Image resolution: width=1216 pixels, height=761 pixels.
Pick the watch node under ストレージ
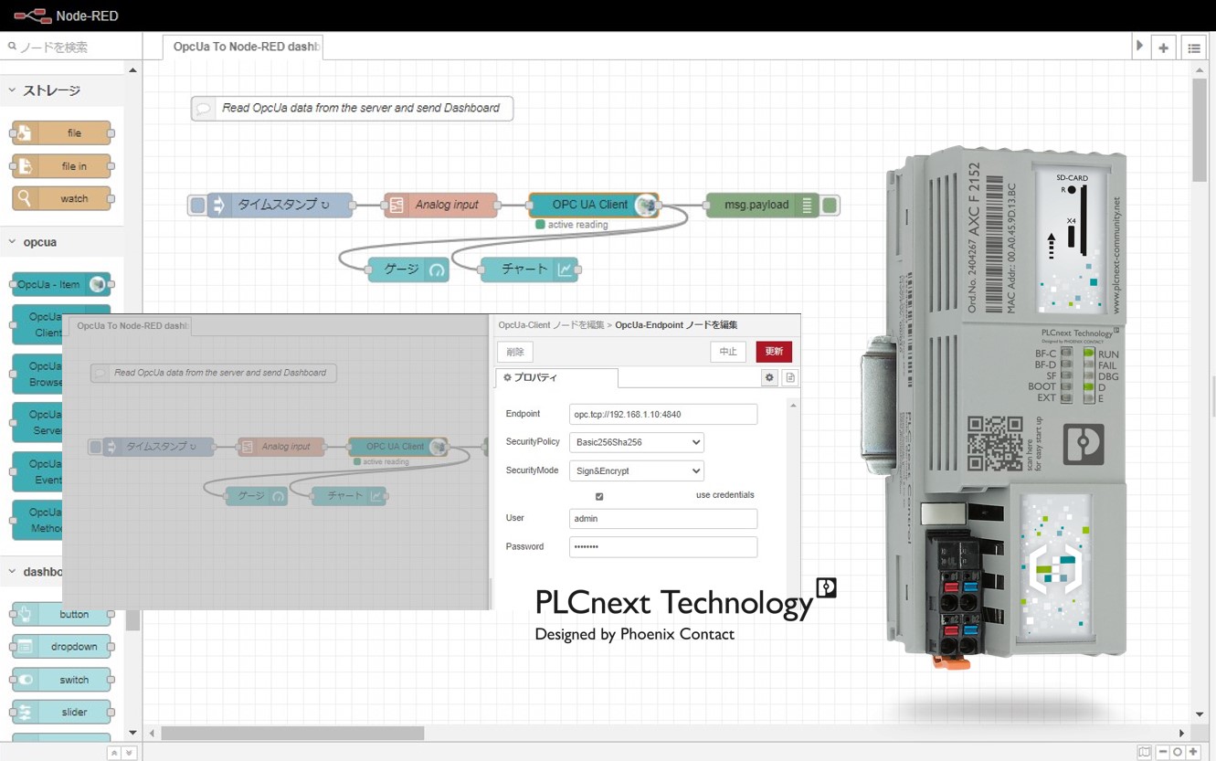point(61,198)
